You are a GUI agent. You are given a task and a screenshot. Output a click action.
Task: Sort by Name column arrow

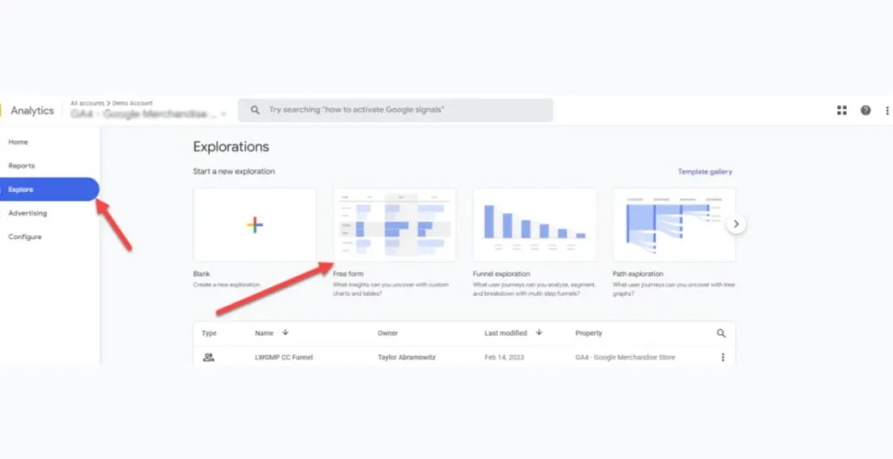[x=285, y=332]
